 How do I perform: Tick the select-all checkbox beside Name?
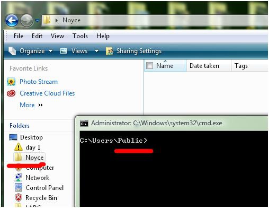coord(149,66)
